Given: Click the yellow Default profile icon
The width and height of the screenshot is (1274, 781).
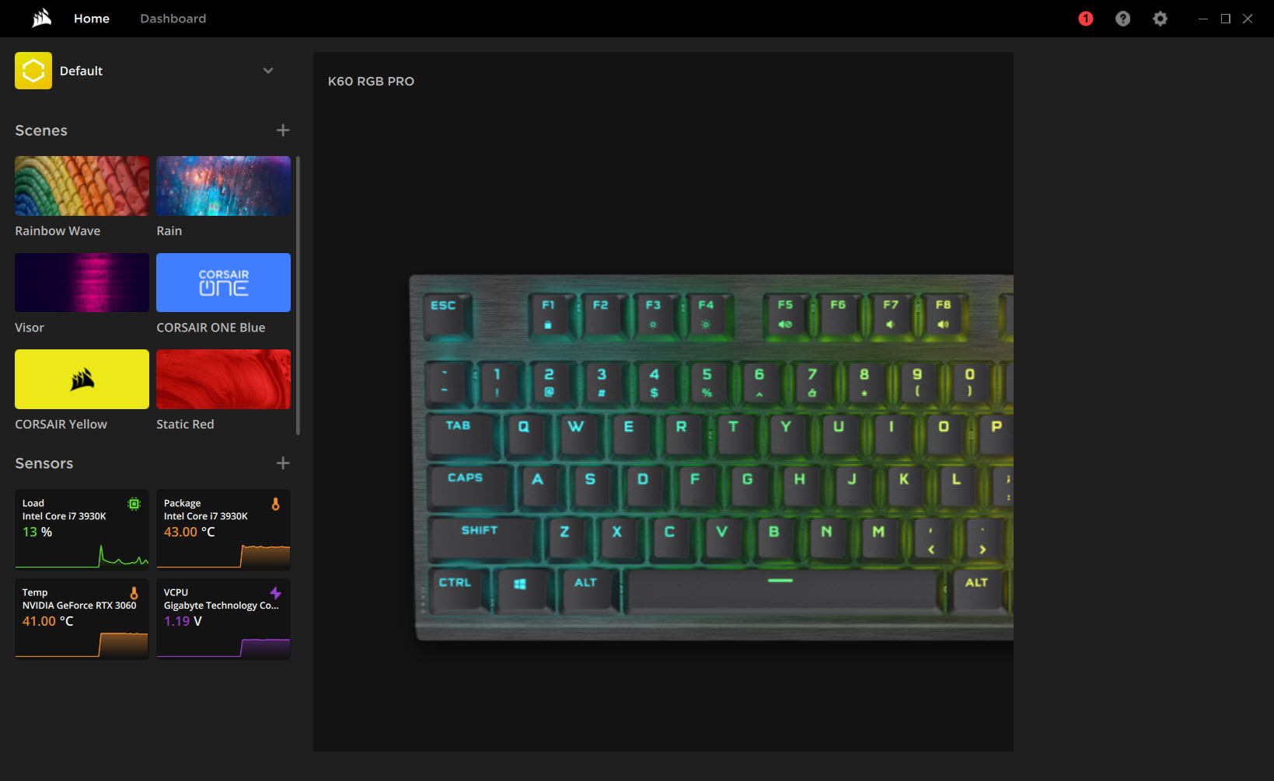Looking at the screenshot, I should [x=33, y=71].
